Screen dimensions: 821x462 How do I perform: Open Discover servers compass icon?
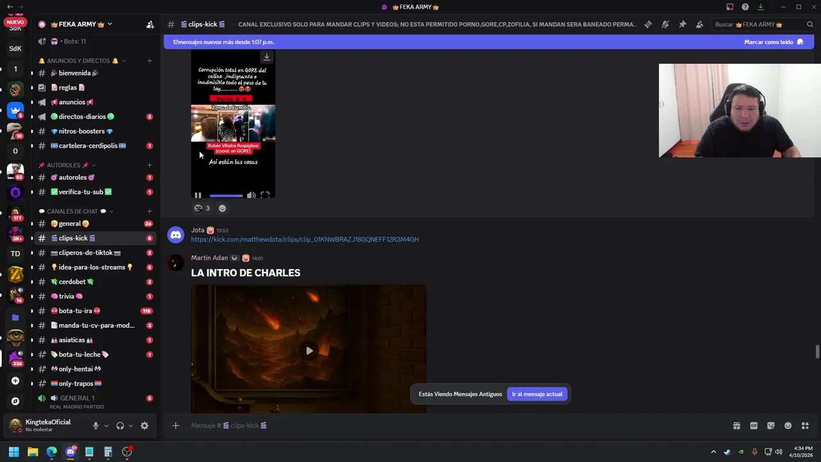pos(15,401)
